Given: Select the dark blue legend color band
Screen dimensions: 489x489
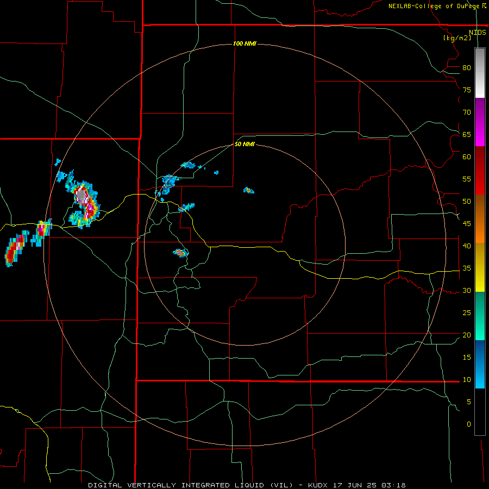Looking at the screenshot, I should point(480,364).
